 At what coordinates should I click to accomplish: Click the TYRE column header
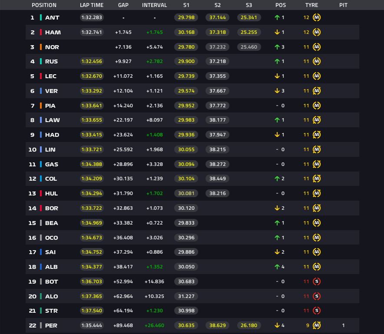[x=311, y=5]
